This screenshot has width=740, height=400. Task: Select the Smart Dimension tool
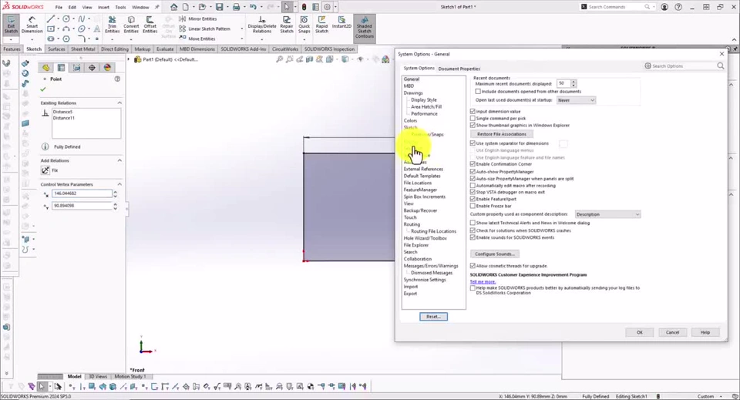click(32, 25)
